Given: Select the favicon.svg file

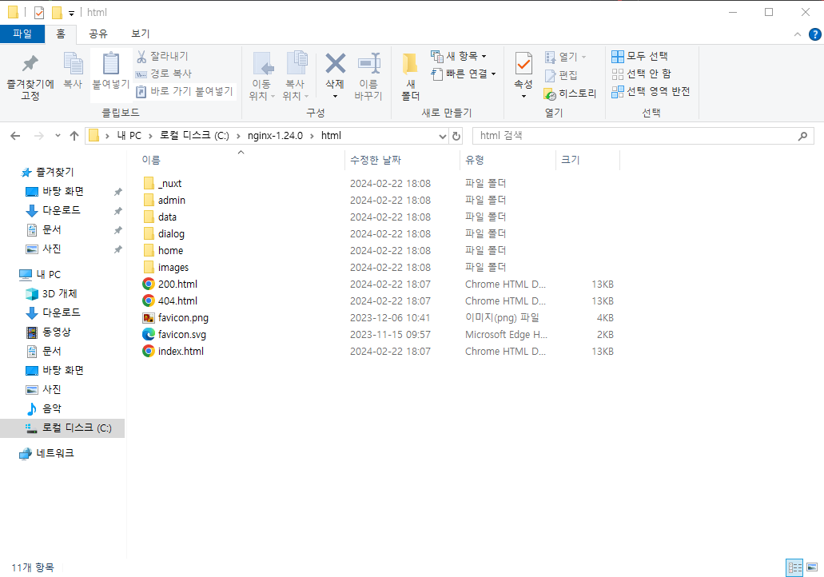Looking at the screenshot, I should pos(182,335).
